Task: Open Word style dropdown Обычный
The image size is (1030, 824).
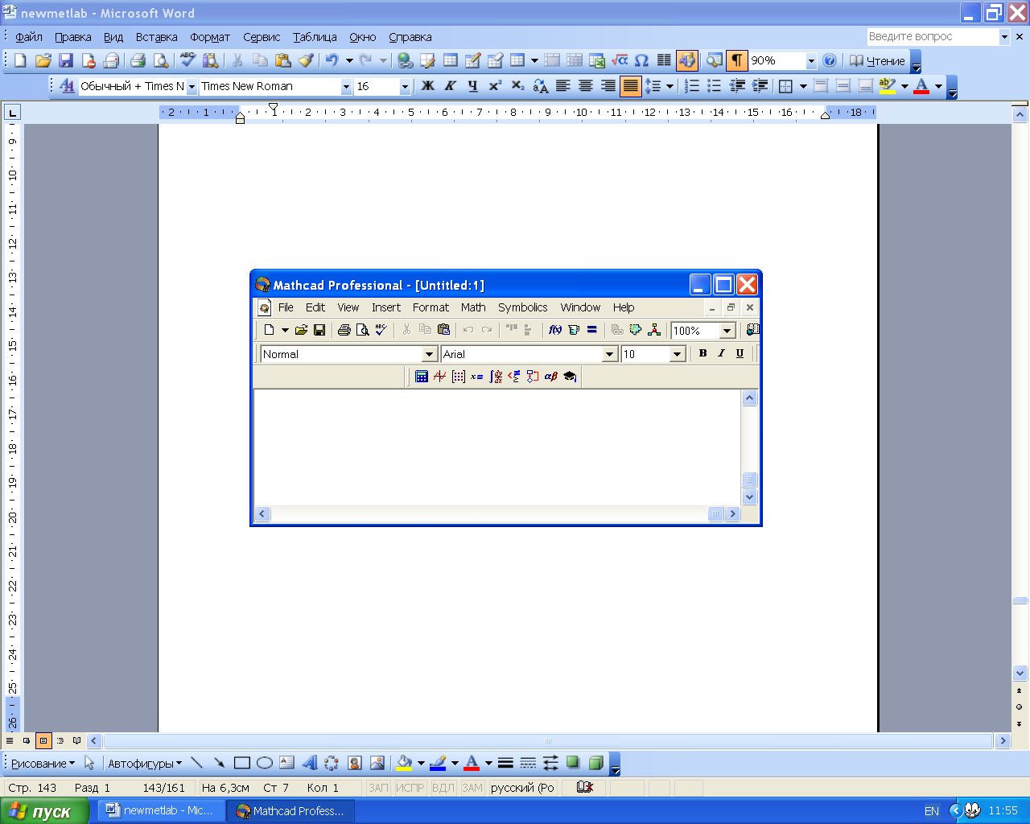Action: 192,87
